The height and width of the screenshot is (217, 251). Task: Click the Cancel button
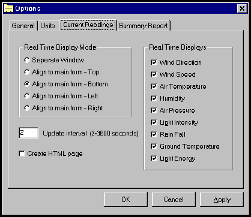[174, 200]
